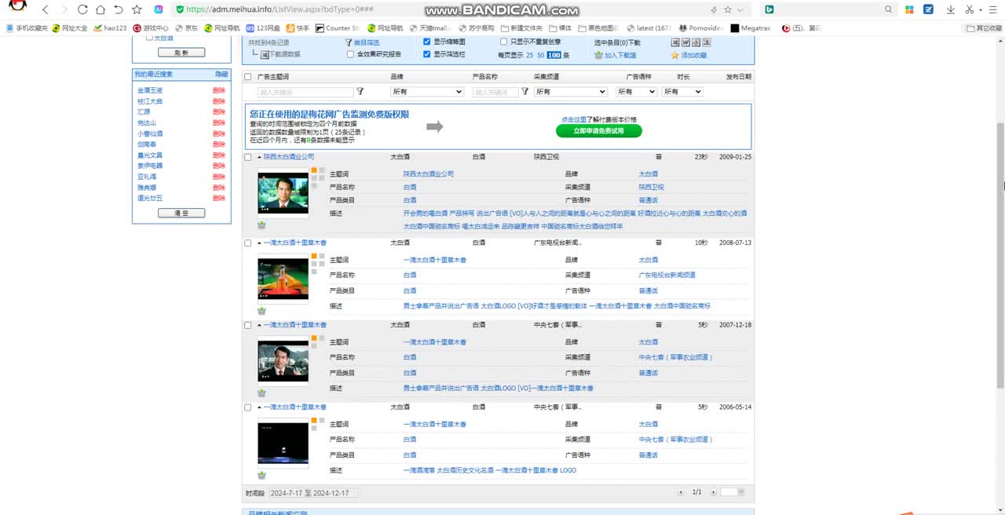Go back using the browser back arrow
The image size is (1005, 515).
pos(46,9)
